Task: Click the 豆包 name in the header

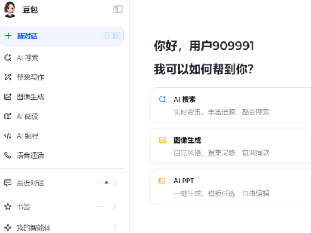Action: coord(30,9)
